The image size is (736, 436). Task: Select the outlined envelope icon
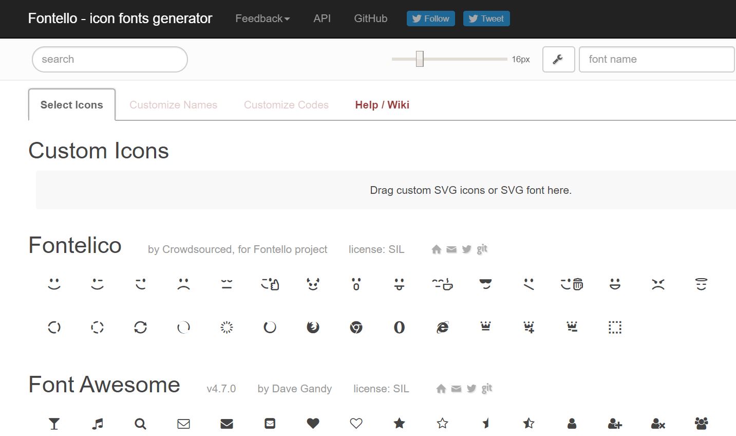pos(184,424)
